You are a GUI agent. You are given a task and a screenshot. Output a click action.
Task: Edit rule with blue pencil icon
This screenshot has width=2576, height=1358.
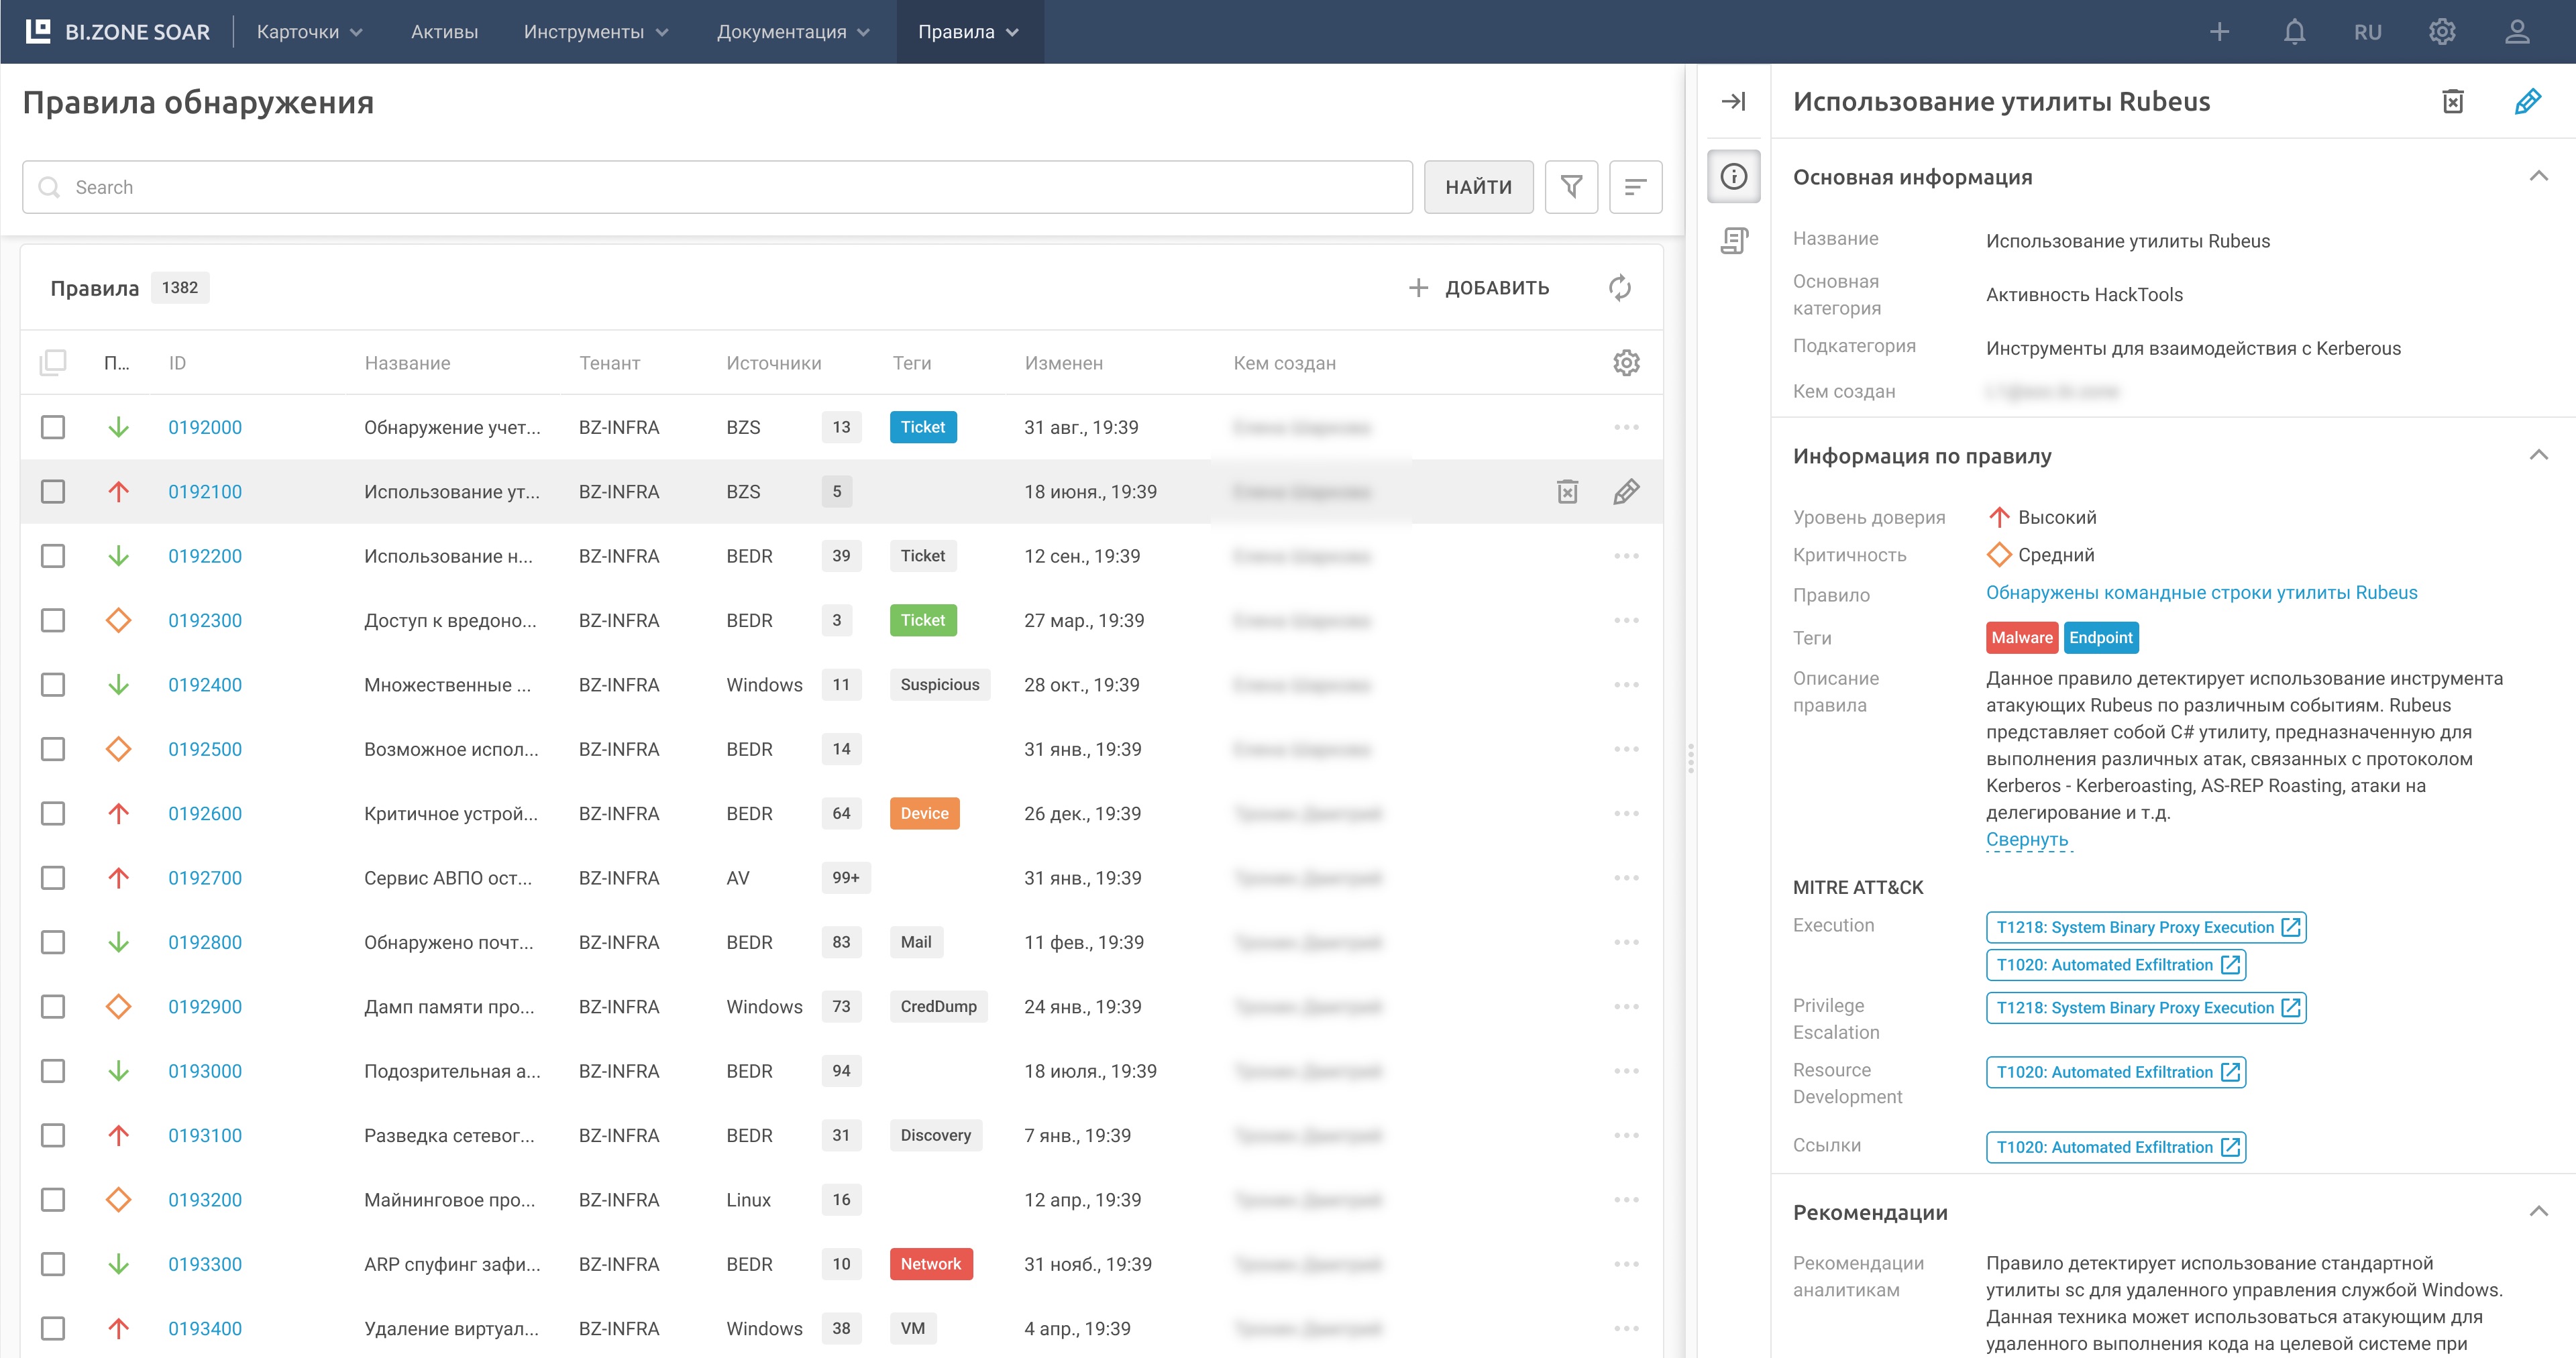pos(2527,101)
